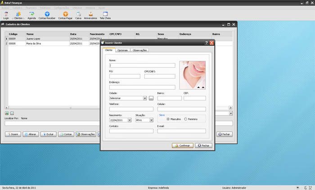Open the Agenda toolbar icon
Screen dimensions: 315x190
point(31,15)
